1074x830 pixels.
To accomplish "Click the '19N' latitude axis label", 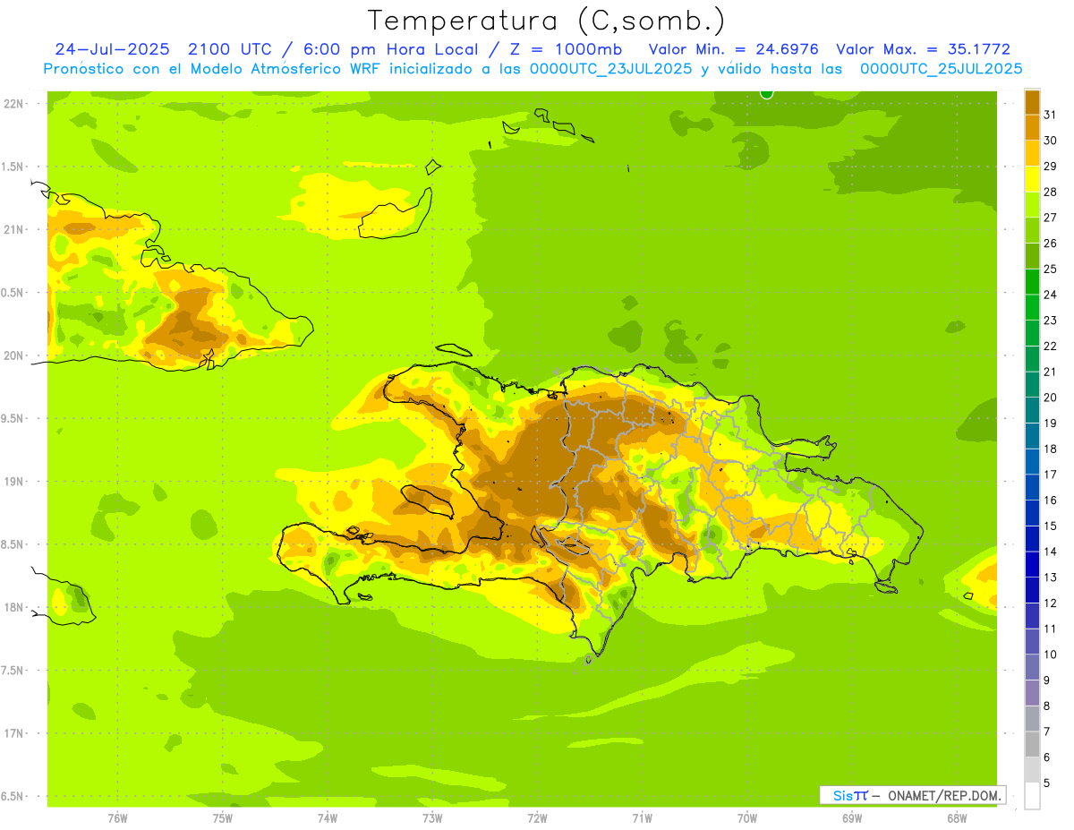I will [13, 482].
